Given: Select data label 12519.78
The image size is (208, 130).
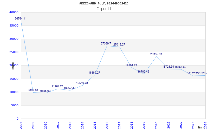Looking at the screenshot, I should [82, 83].
